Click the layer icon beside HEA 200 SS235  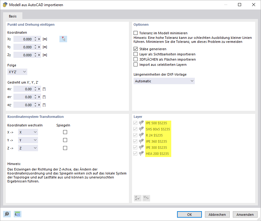141,153
